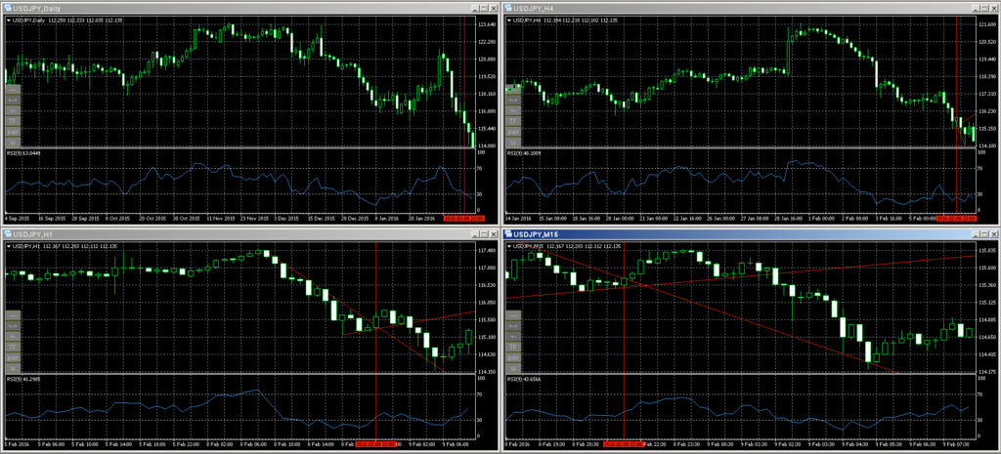This screenshot has height=454, width=1001.
Task: Click the dash button in USDJPY H1 chart
Action: pos(13,315)
